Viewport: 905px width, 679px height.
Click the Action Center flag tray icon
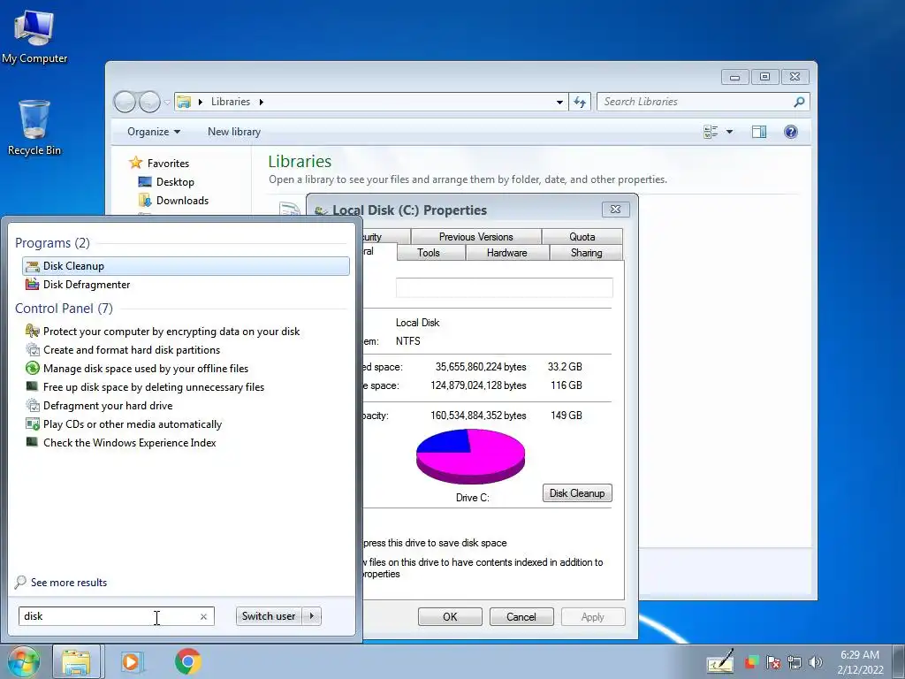[772, 663]
